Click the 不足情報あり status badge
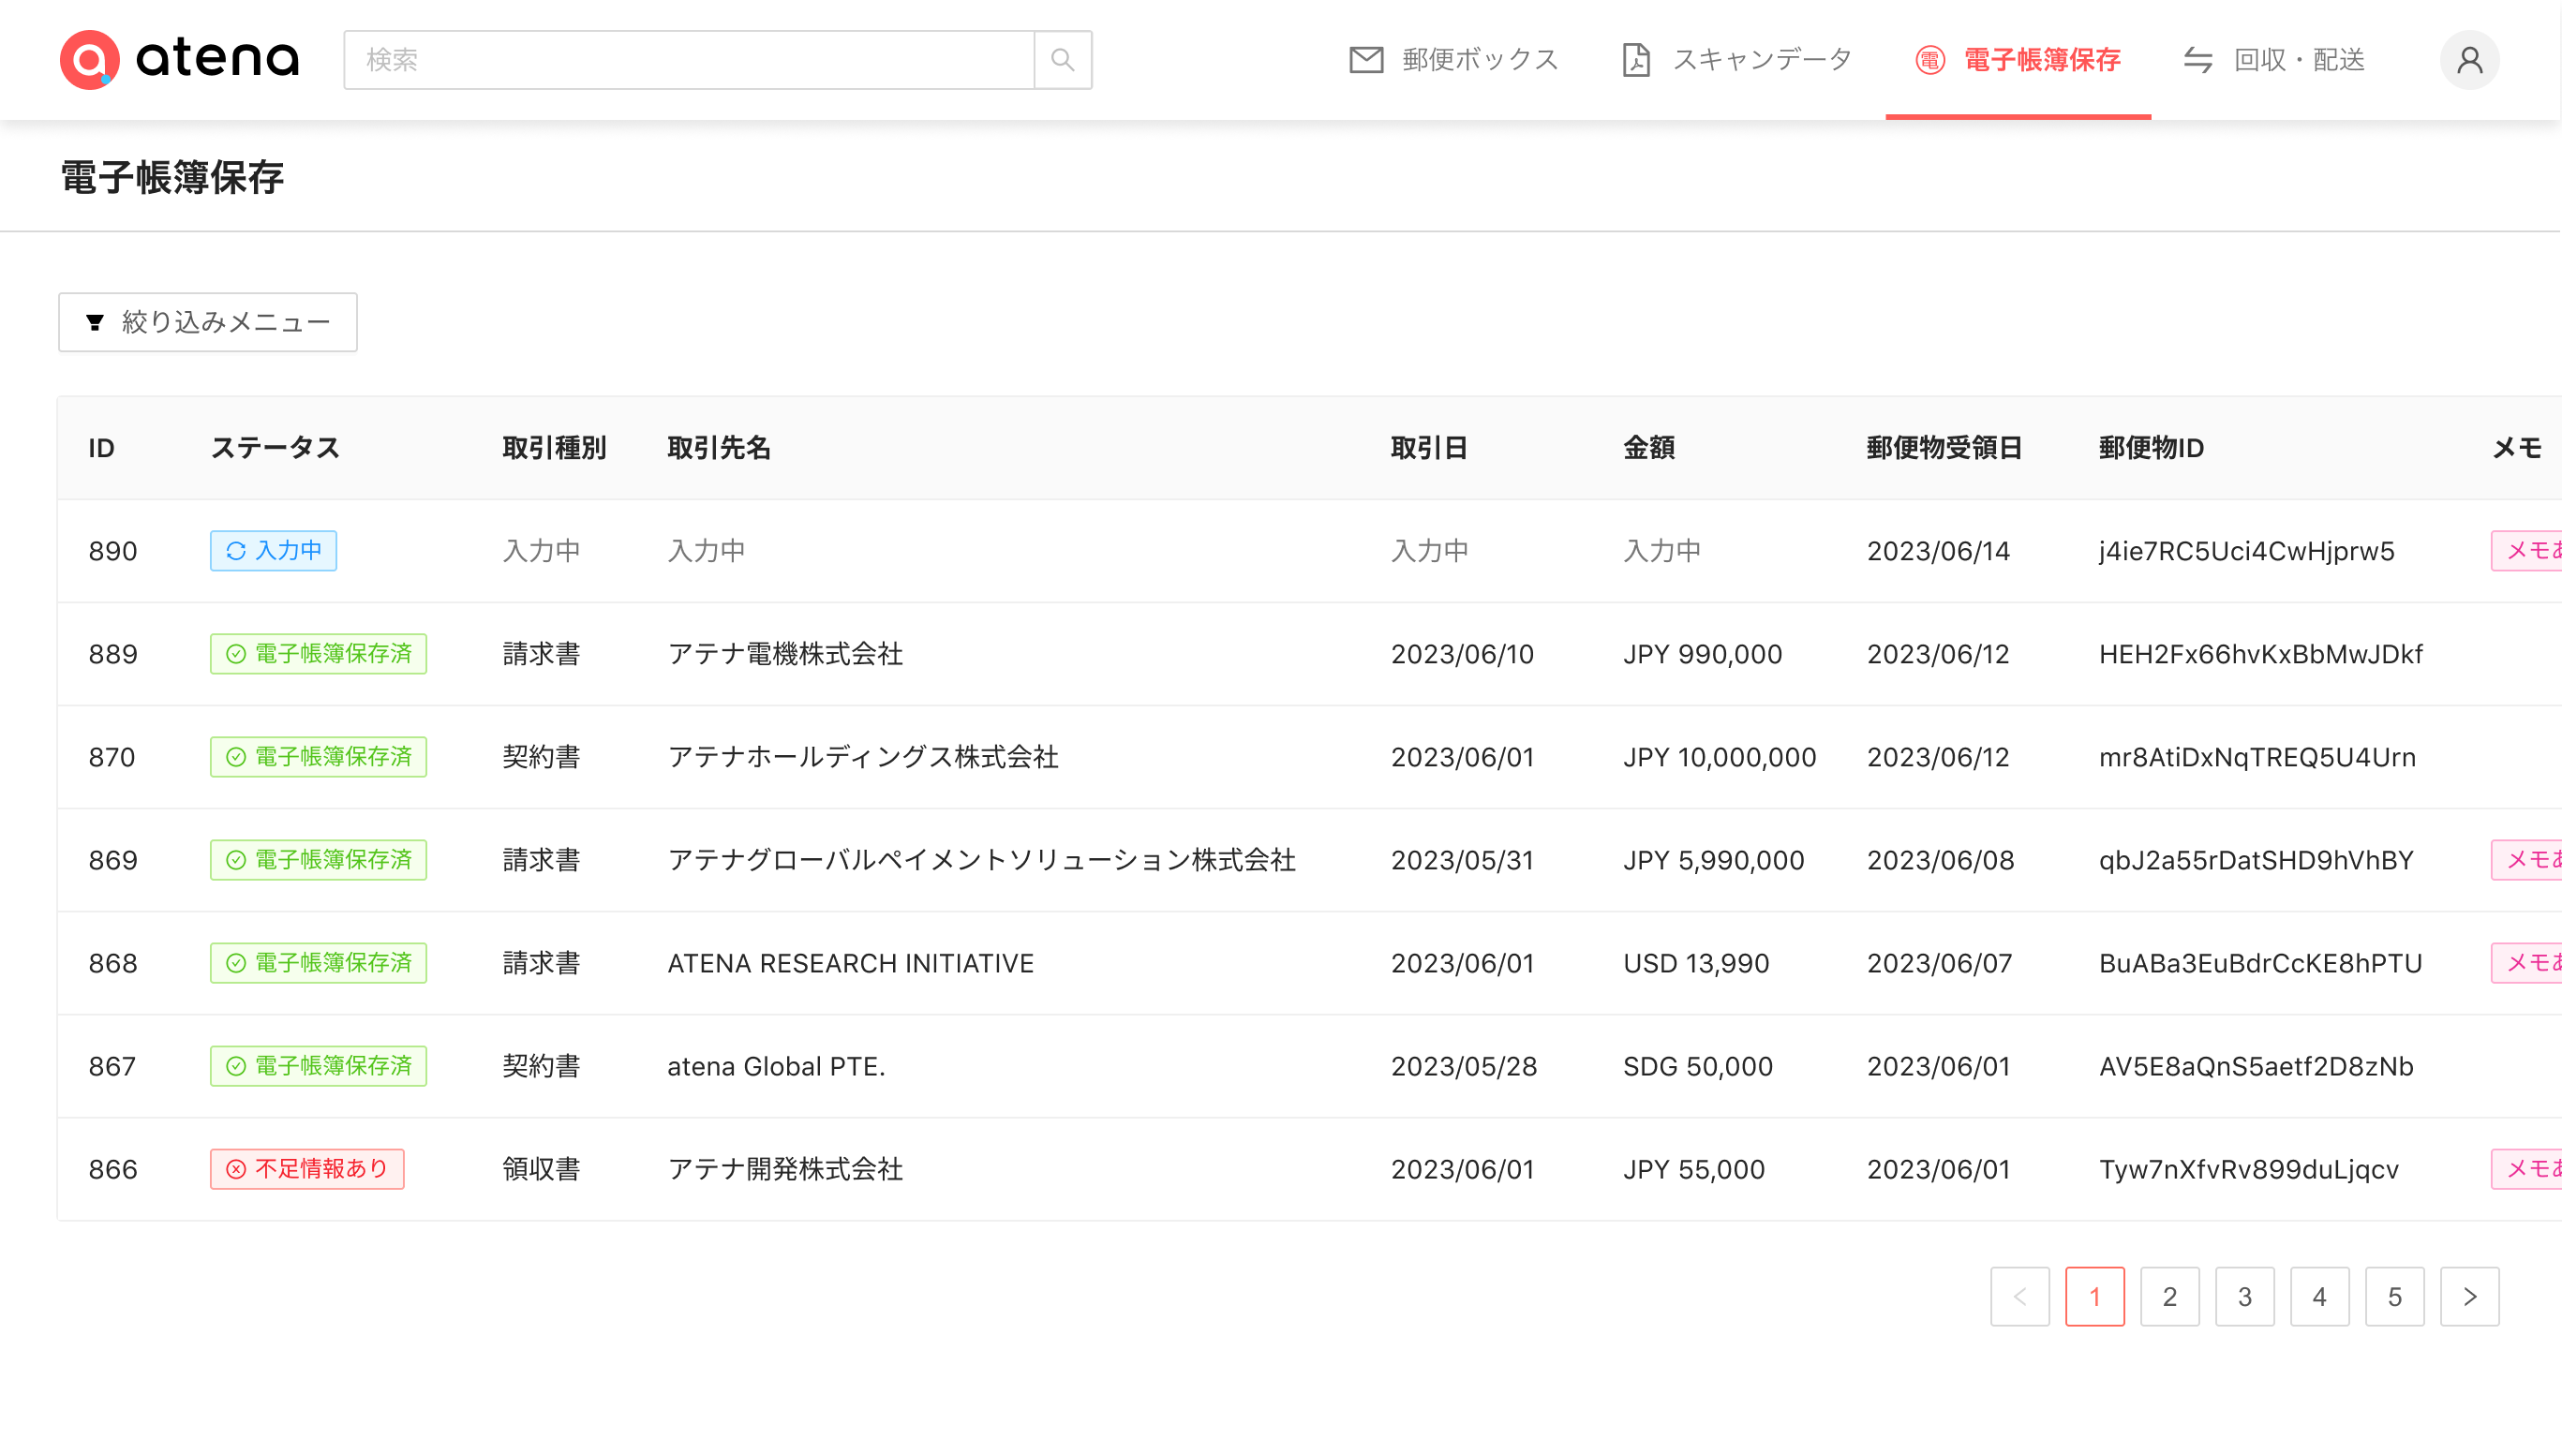This screenshot has width=2562, height=1439. point(306,1168)
